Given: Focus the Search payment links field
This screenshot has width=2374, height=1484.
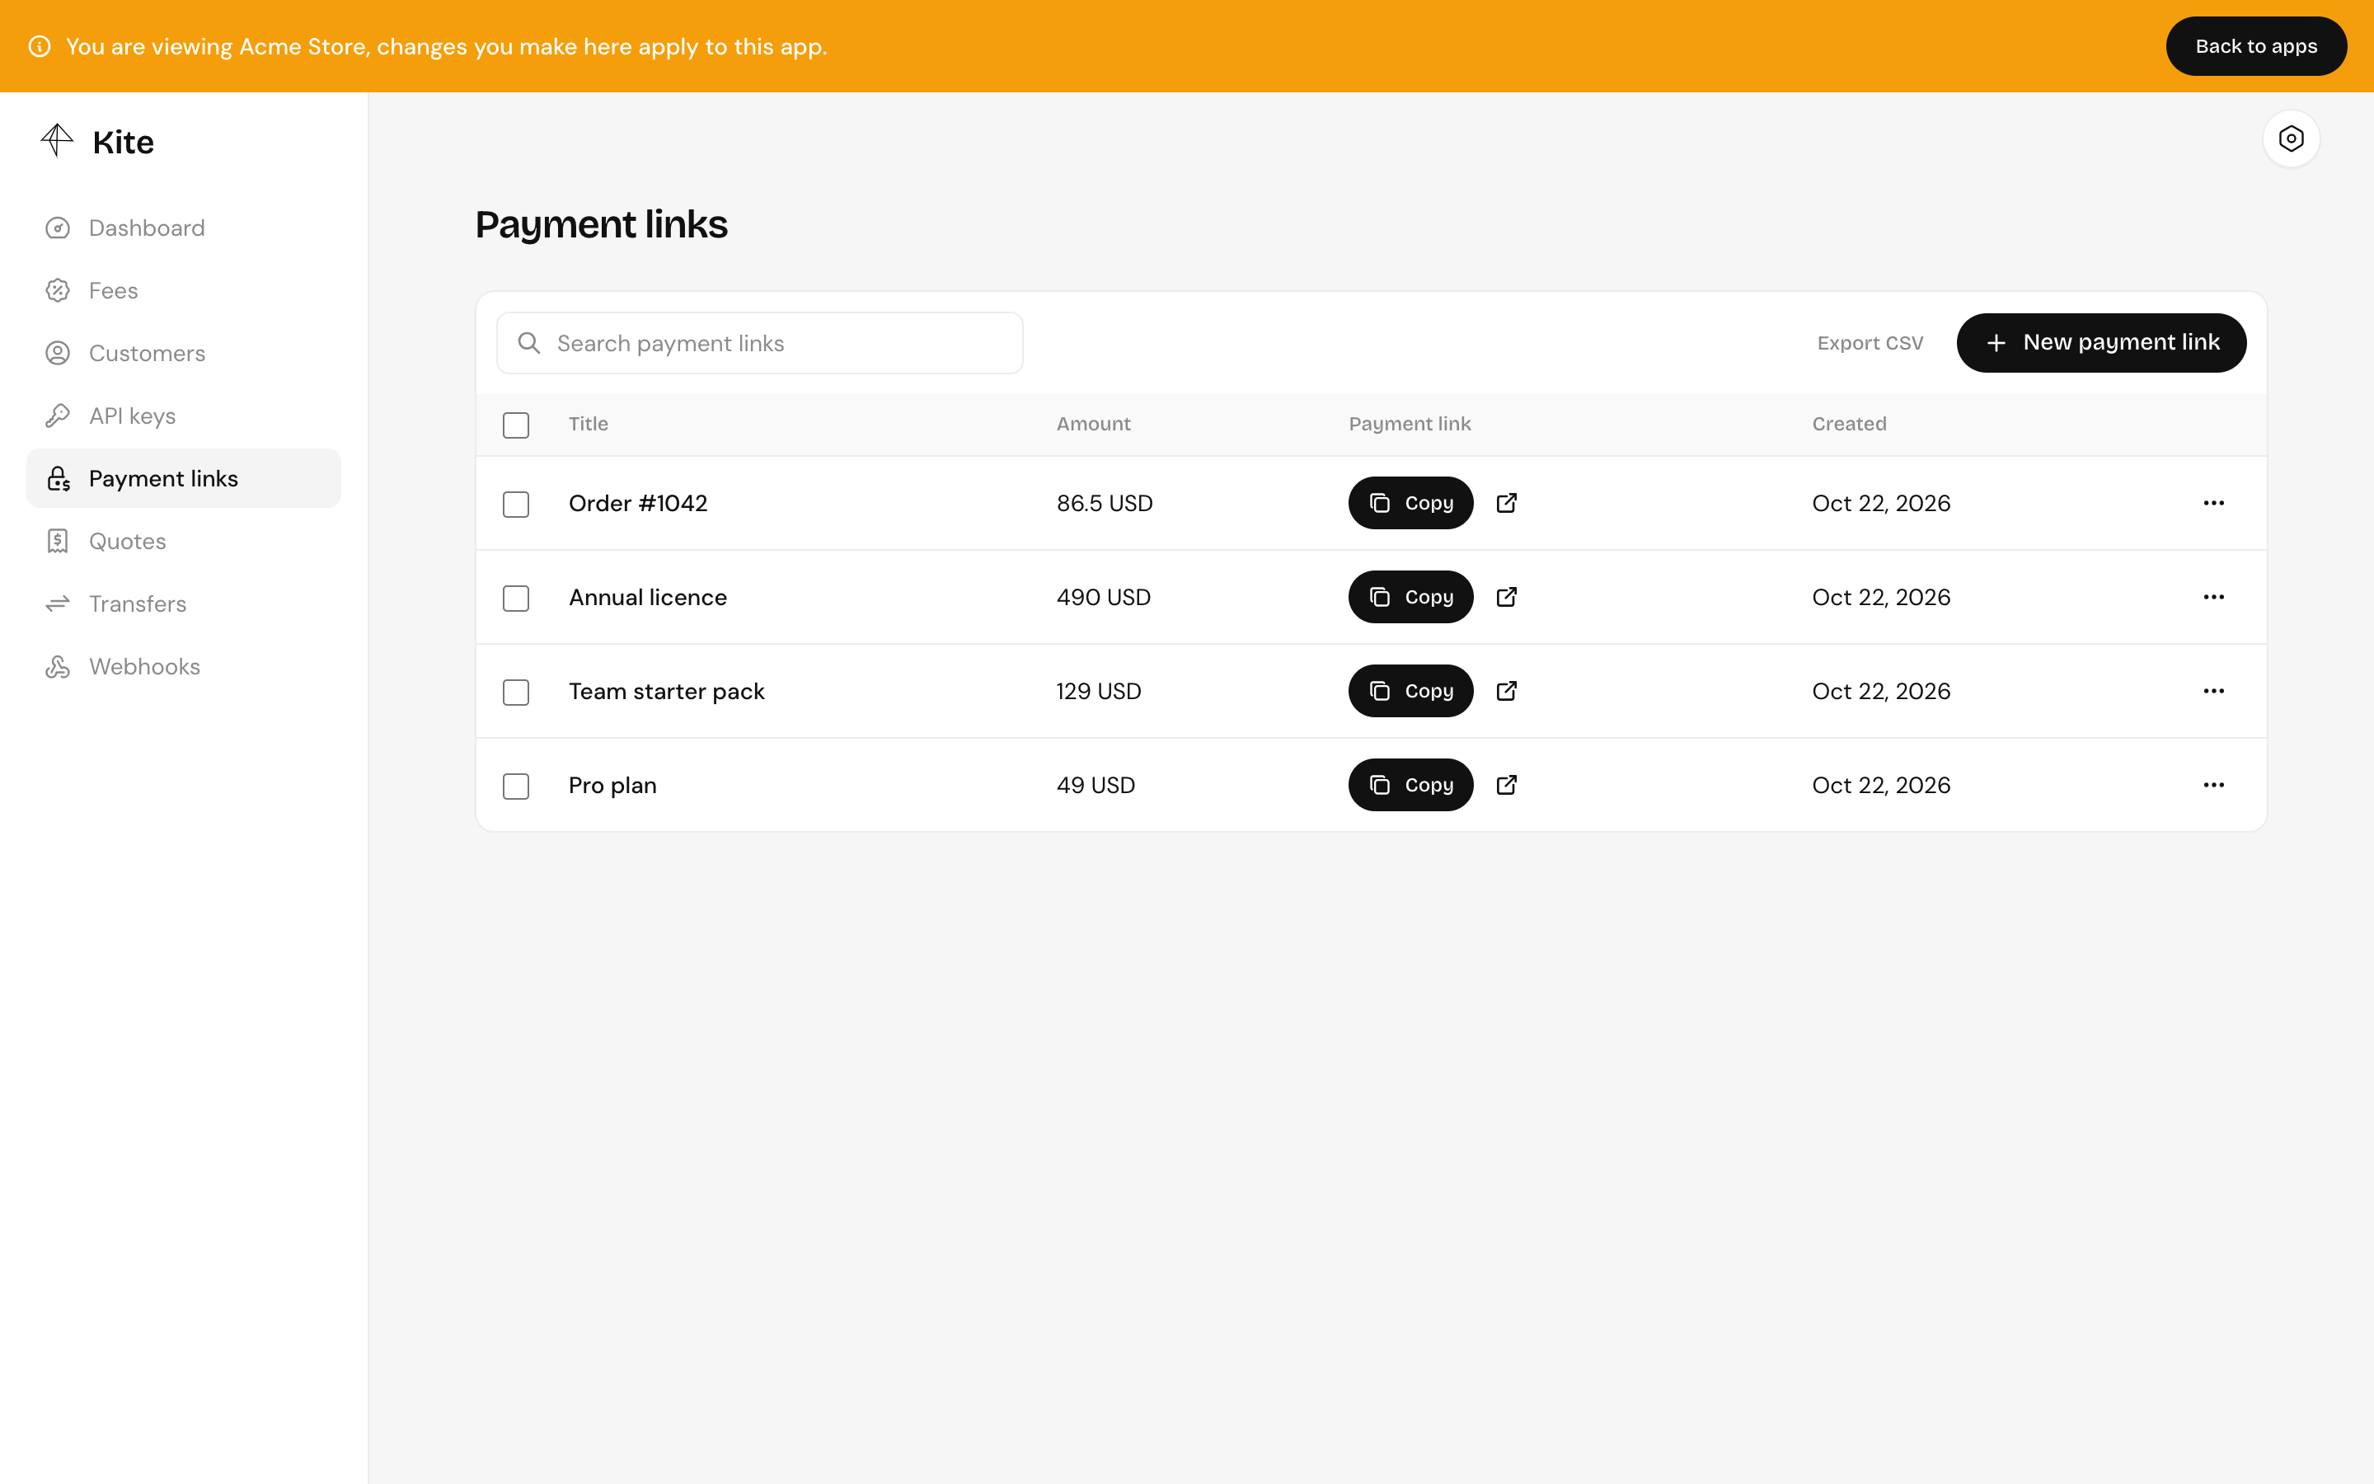Looking at the screenshot, I should click(759, 342).
